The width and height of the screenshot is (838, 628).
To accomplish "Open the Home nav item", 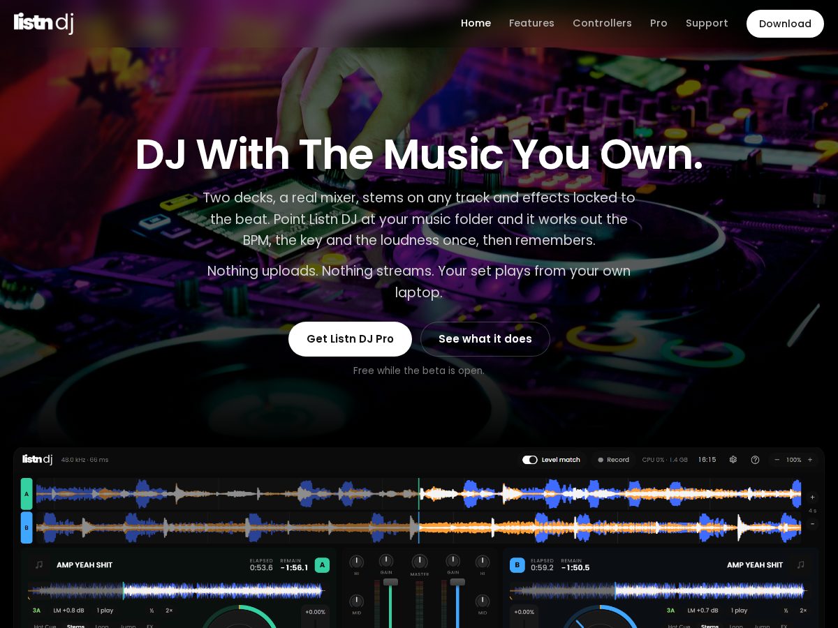I will pyautogui.click(x=476, y=23).
